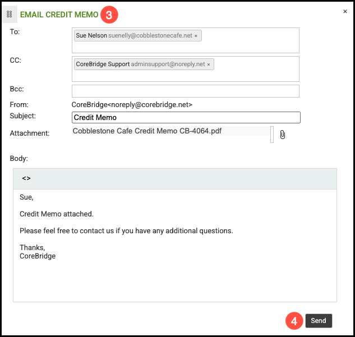Click the From address CoreBridge<noreply@corebridge.net>
This screenshot has width=355, height=337.
[x=132, y=104]
